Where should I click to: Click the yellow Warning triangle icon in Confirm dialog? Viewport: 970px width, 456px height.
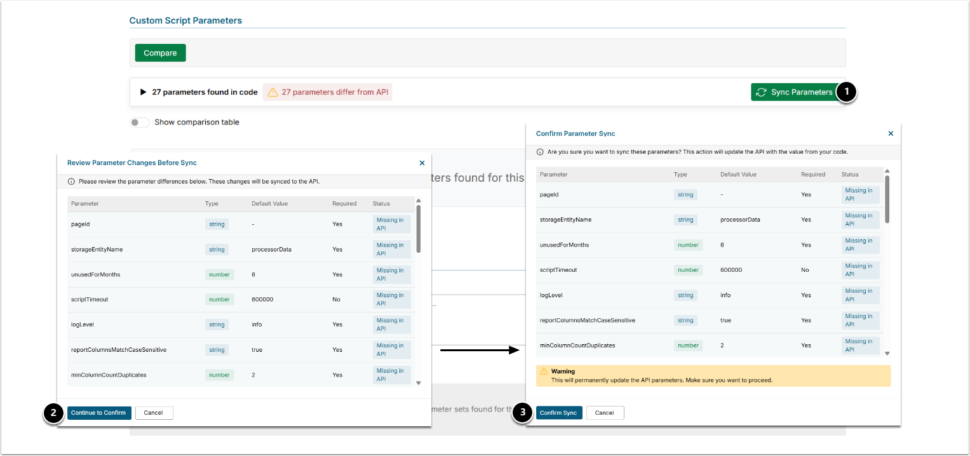click(544, 372)
